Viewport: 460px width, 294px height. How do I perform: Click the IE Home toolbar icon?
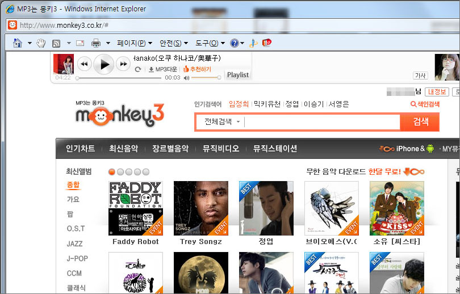17,43
